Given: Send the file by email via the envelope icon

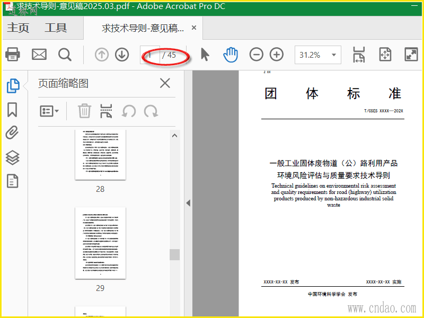Looking at the screenshot, I should (39, 55).
